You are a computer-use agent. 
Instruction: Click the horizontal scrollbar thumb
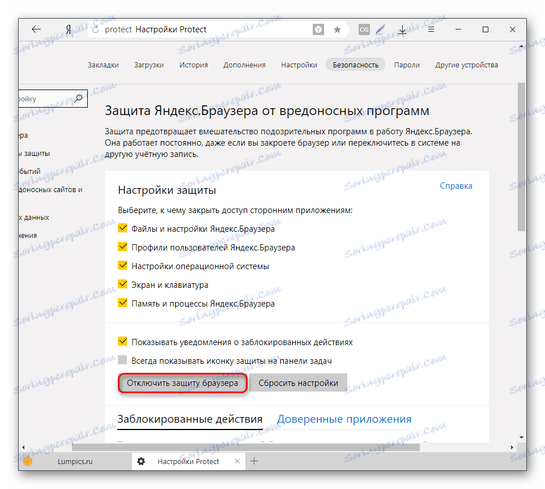(x=245, y=447)
